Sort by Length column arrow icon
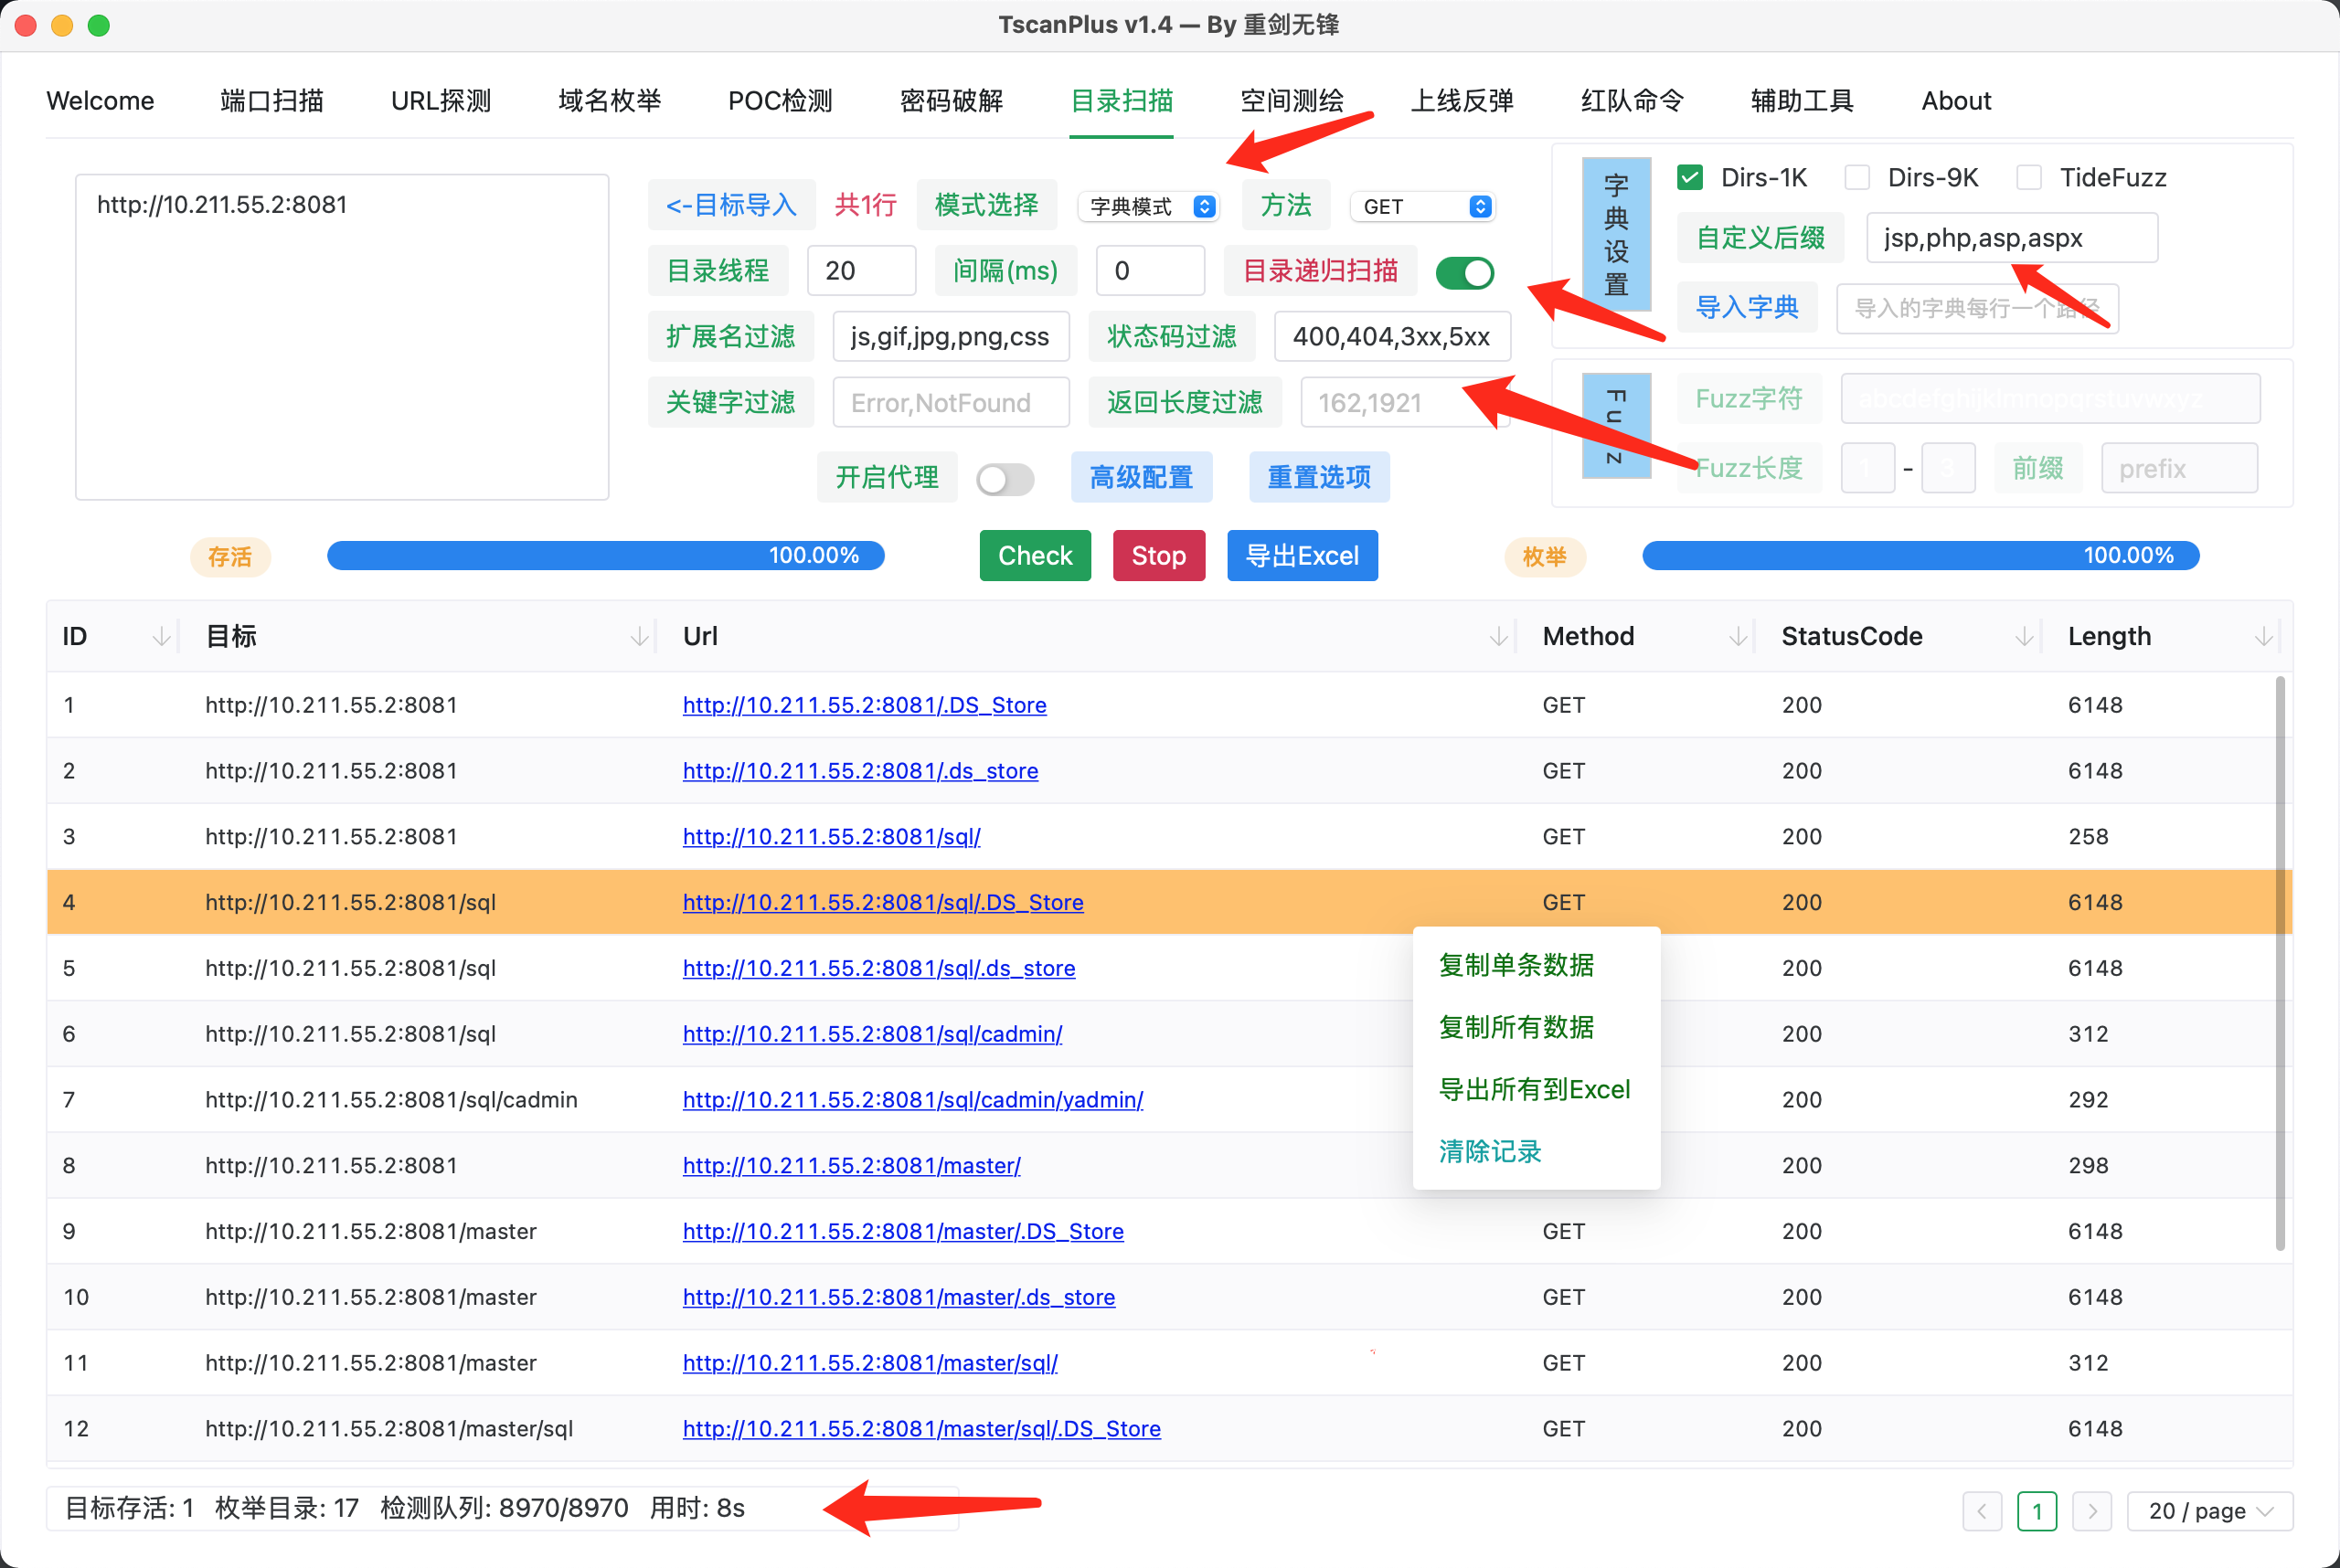Image resolution: width=2340 pixels, height=1568 pixels. 2263,637
